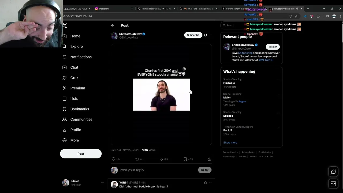Expand the footer More menu

pos(253,157)
